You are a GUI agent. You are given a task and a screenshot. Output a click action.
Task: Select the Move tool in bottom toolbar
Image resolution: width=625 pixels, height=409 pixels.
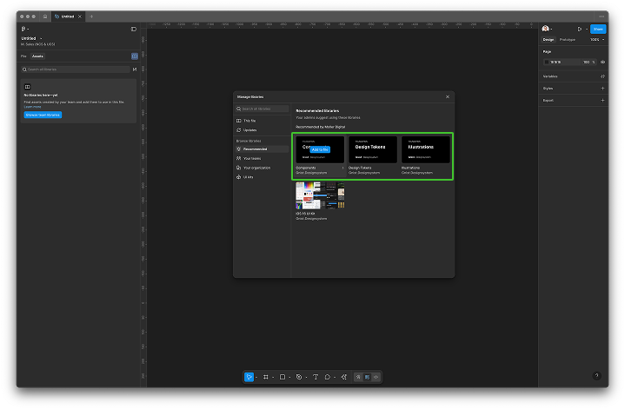pyautogui.click(x=249, y=377)
